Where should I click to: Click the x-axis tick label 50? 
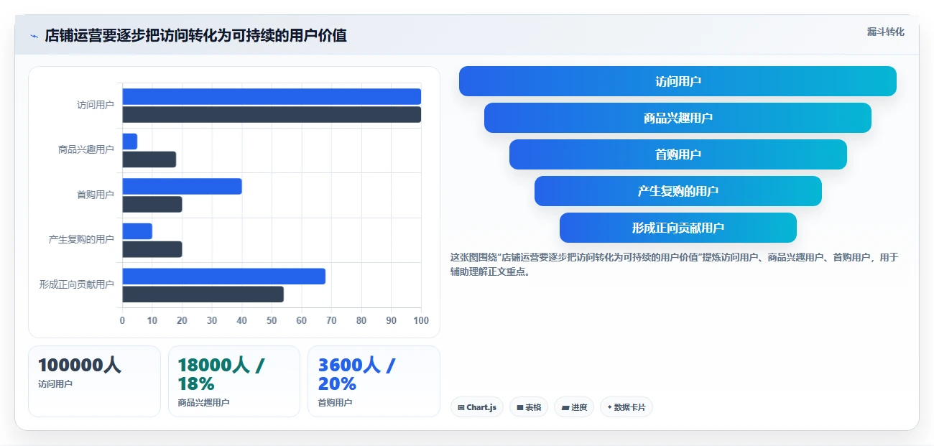tap(272, 320)
